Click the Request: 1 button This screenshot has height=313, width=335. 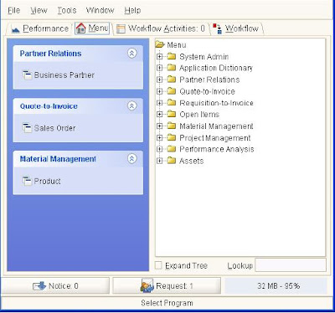167,285
